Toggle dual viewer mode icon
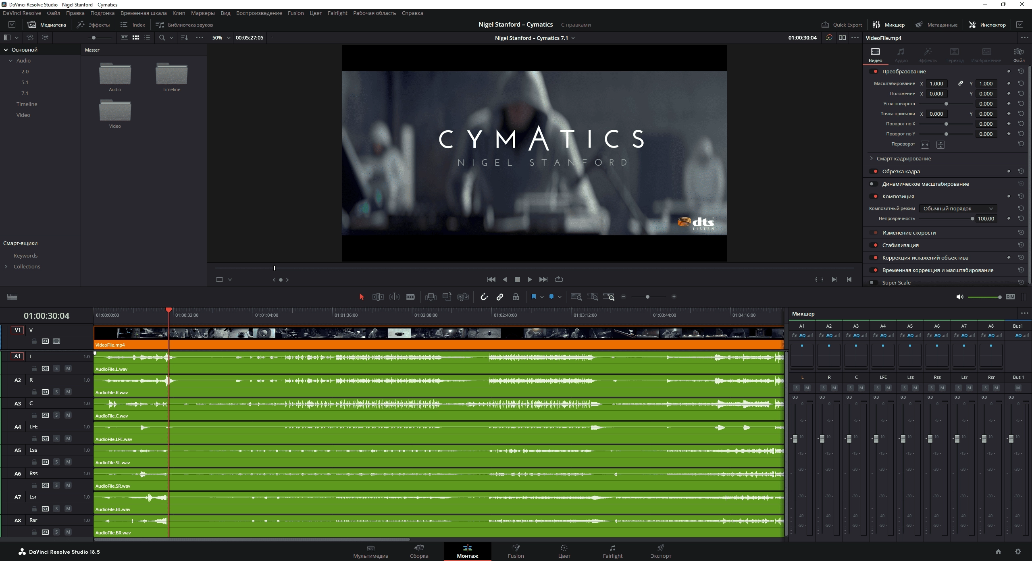This screenshot has width=1032, height=561. pyautogui.click(x=842, y=37)
